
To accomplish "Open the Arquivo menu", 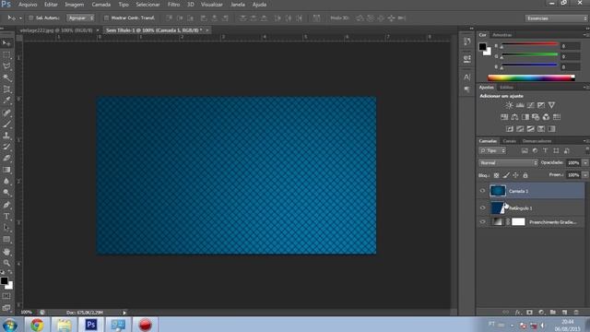I will [x=28, y=5].
